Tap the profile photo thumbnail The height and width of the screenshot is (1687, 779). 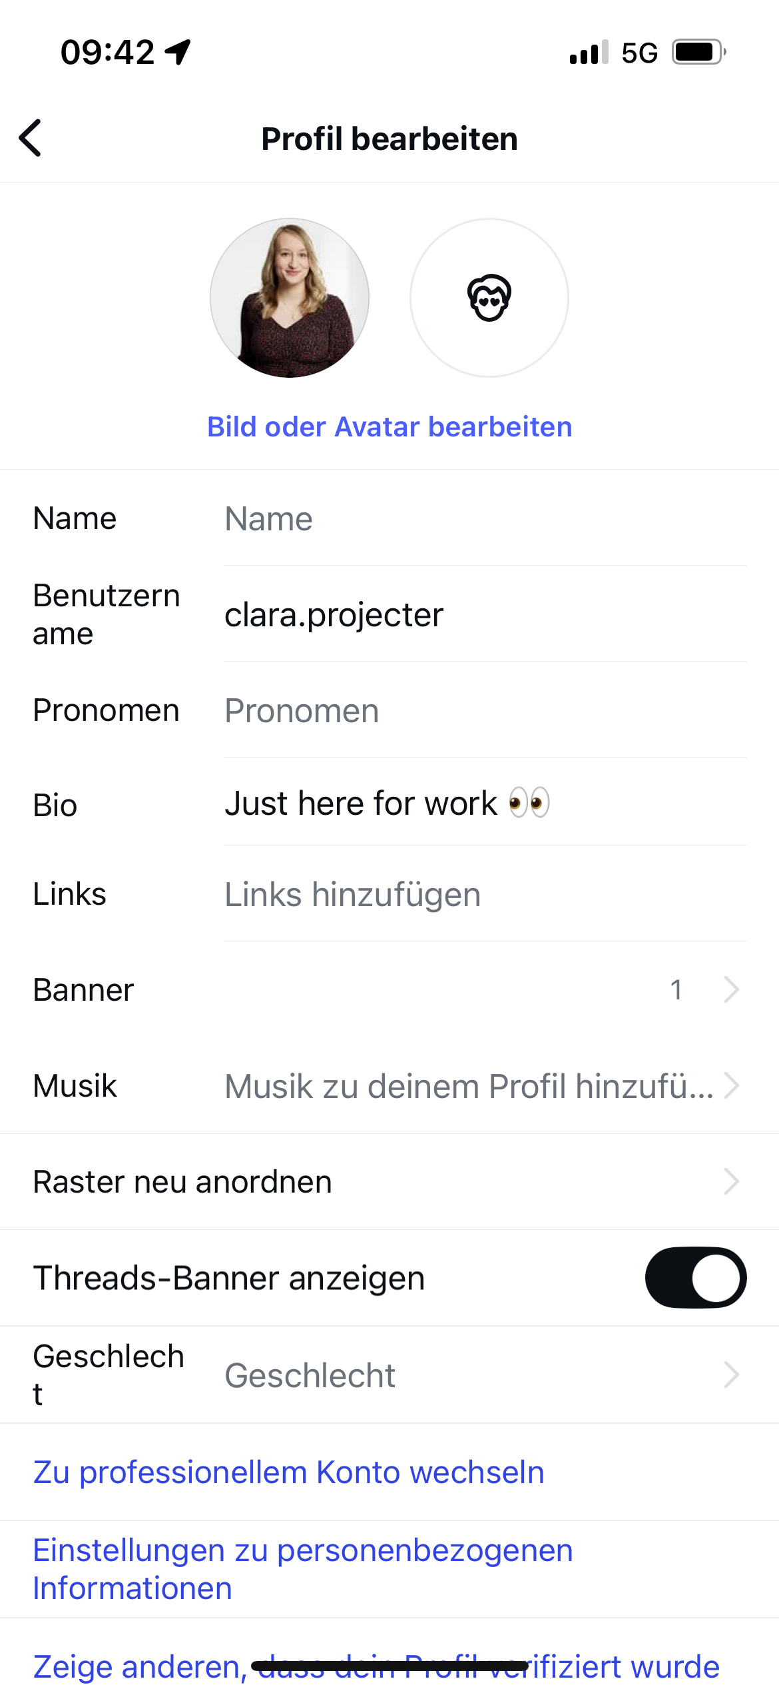290,298
